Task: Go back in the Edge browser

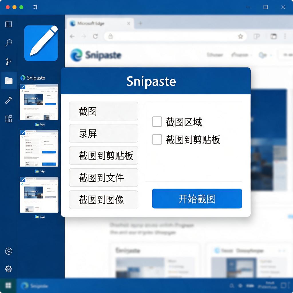Action: pos(72,36)
